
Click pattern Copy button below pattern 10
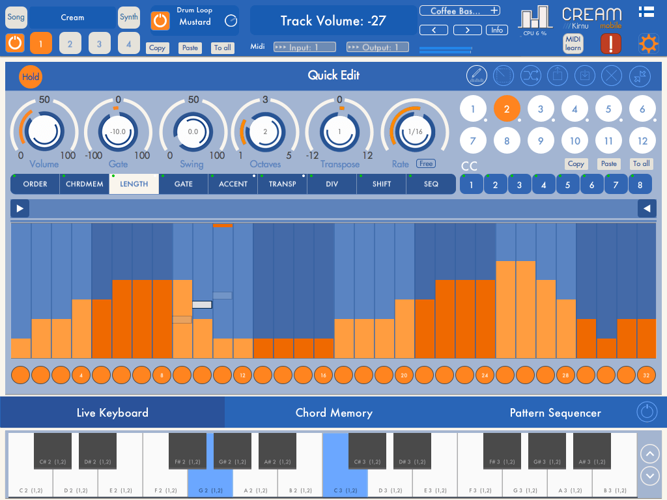point(576,163)
